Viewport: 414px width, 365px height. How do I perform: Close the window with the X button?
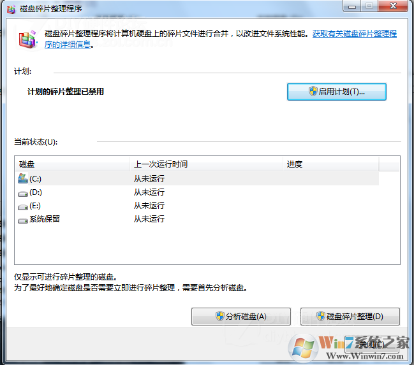(x=393, y=6)
